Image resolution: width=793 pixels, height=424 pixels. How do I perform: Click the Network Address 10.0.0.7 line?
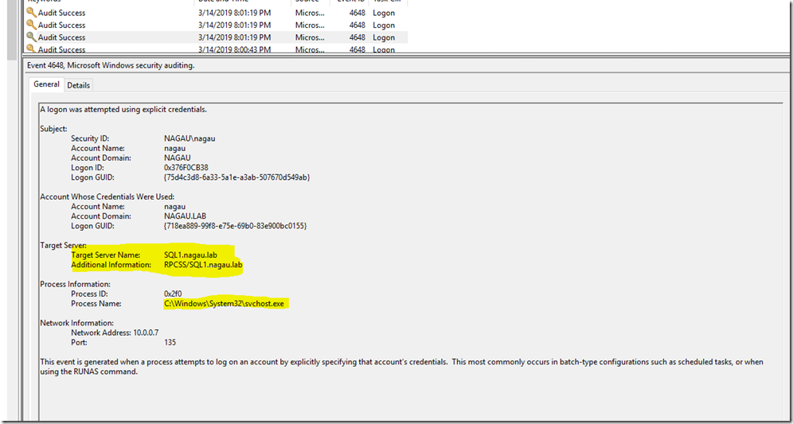115,333
